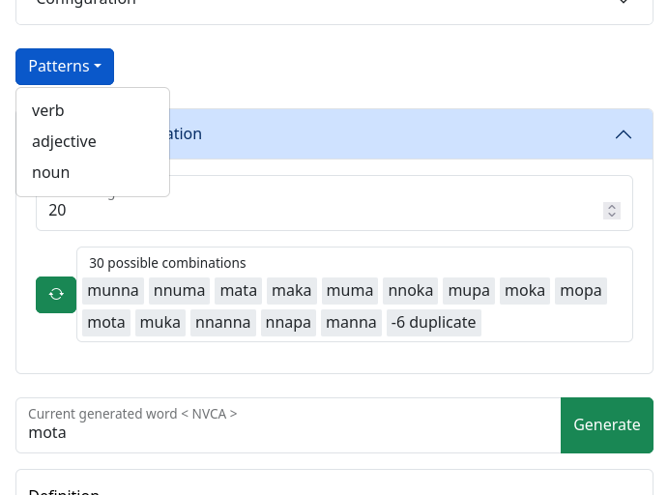Viewport: 668px width, 495px height.
Task: Click the number stepper arrows
Action: (x=611, y=210)
